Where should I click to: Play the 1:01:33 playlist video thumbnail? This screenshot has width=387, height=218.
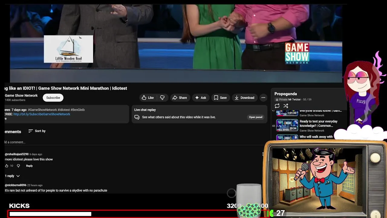pyautogui.click(x=287, y=113)
